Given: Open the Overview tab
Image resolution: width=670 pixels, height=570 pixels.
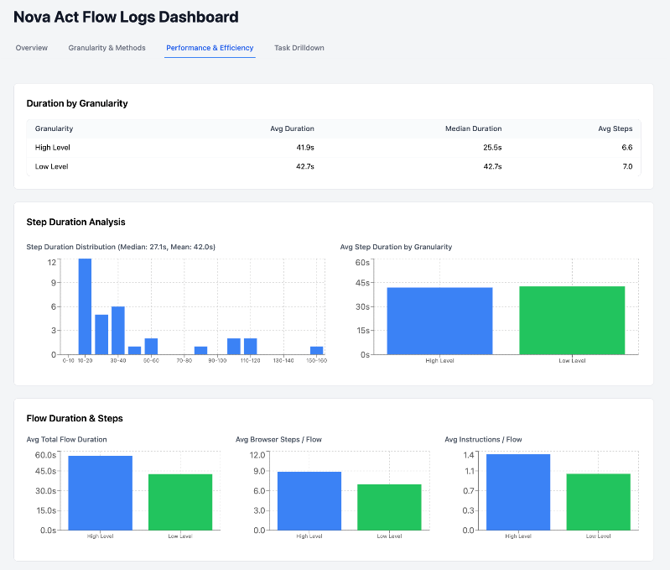Looking at the screenshot, I should click(32, 48).
